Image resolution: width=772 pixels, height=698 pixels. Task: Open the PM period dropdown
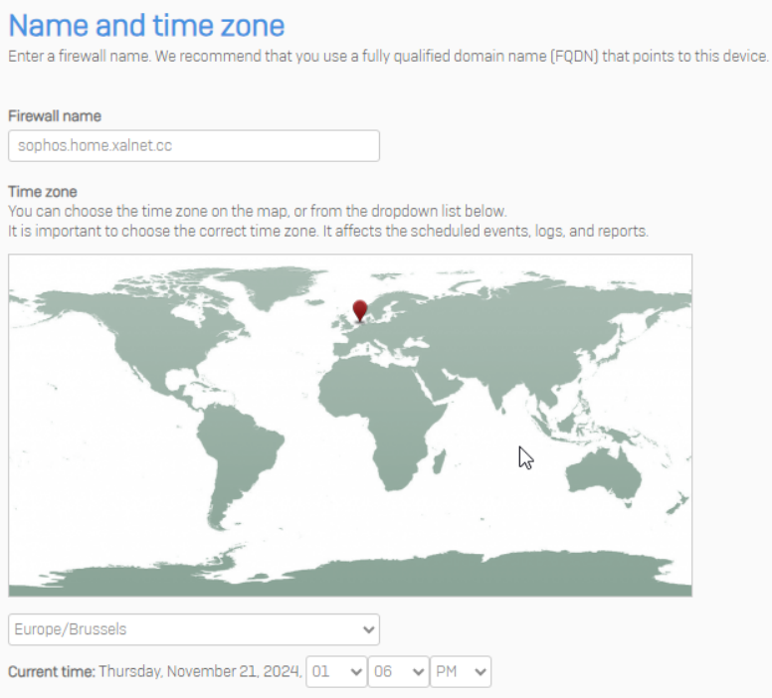pyautogui.click(x=462, y=672)
